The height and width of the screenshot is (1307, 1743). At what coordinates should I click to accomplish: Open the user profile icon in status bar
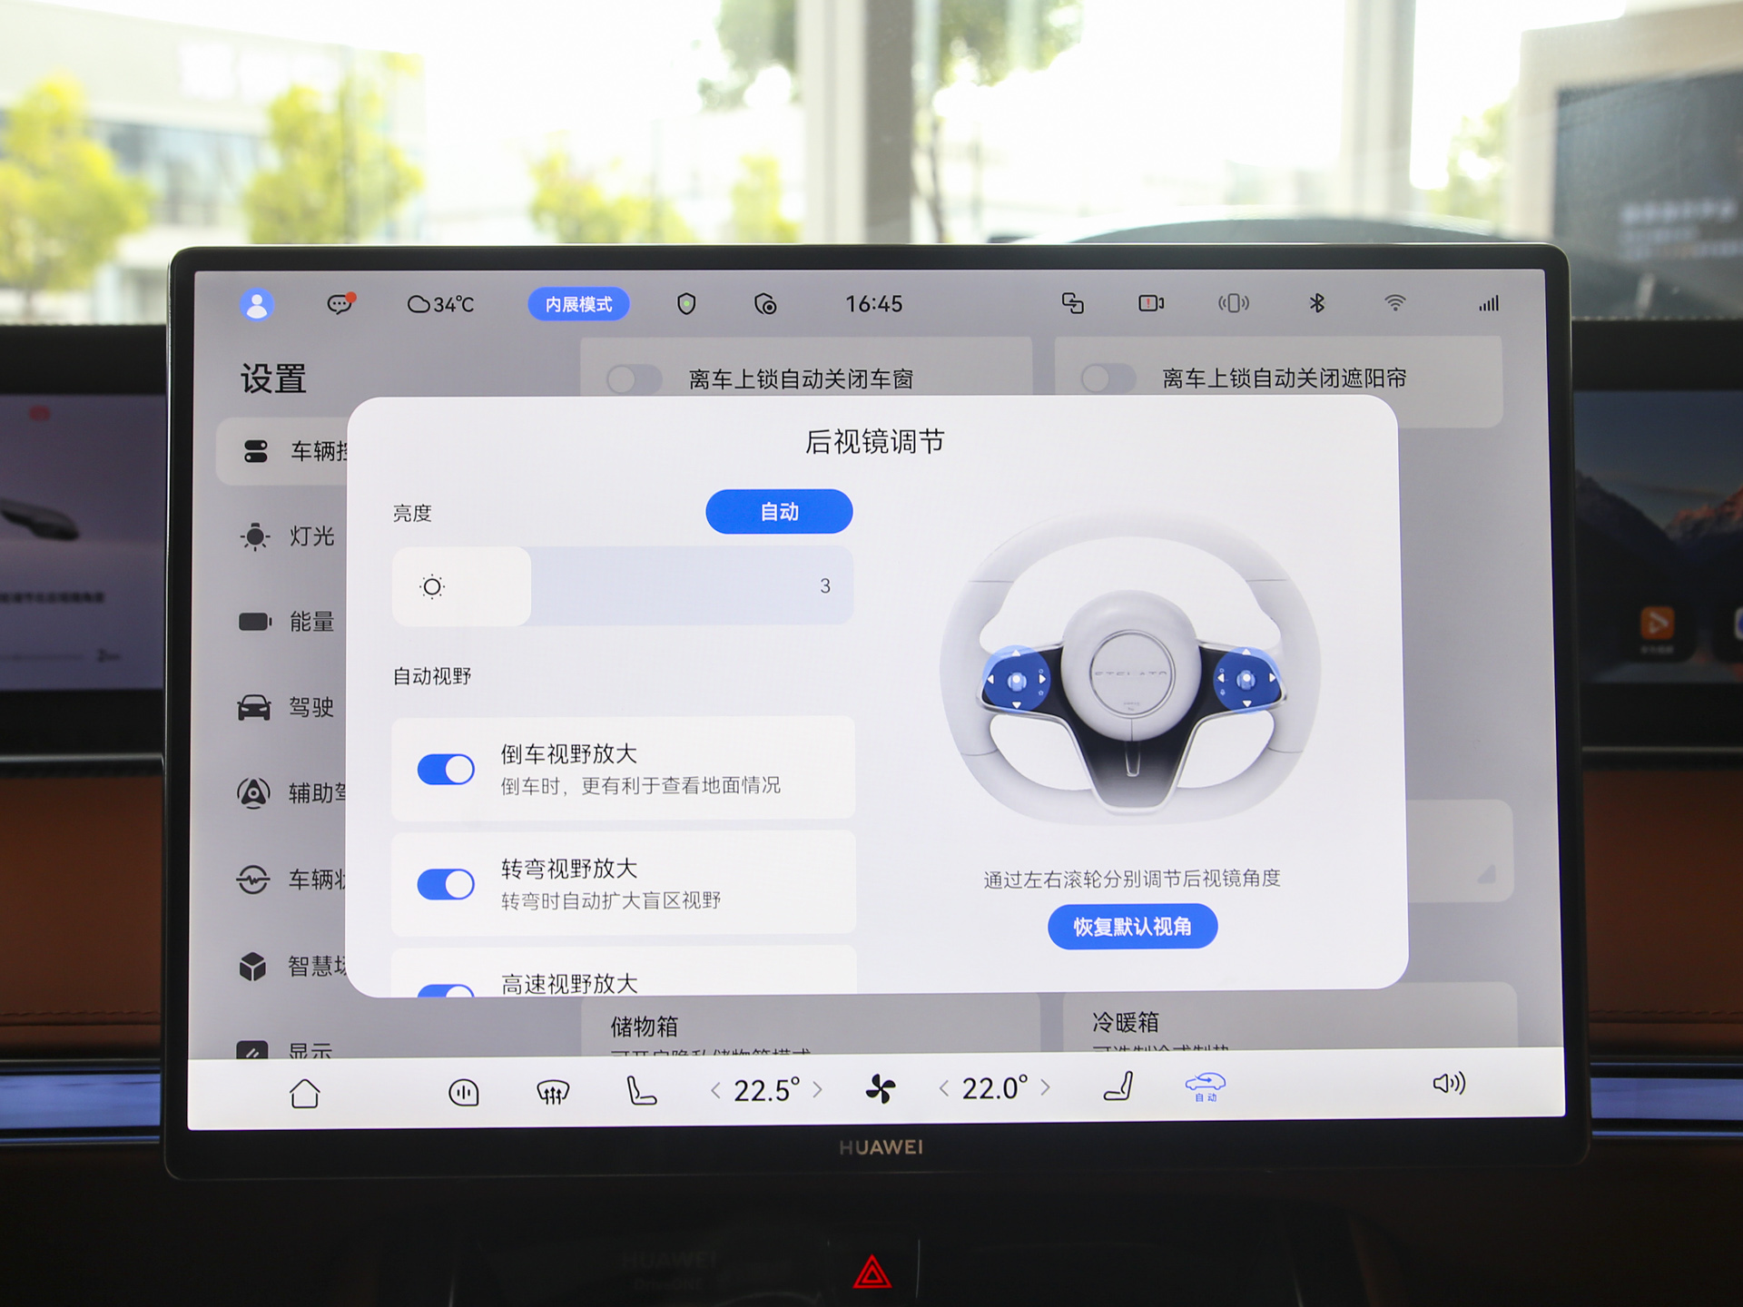(x=257, y=304)
